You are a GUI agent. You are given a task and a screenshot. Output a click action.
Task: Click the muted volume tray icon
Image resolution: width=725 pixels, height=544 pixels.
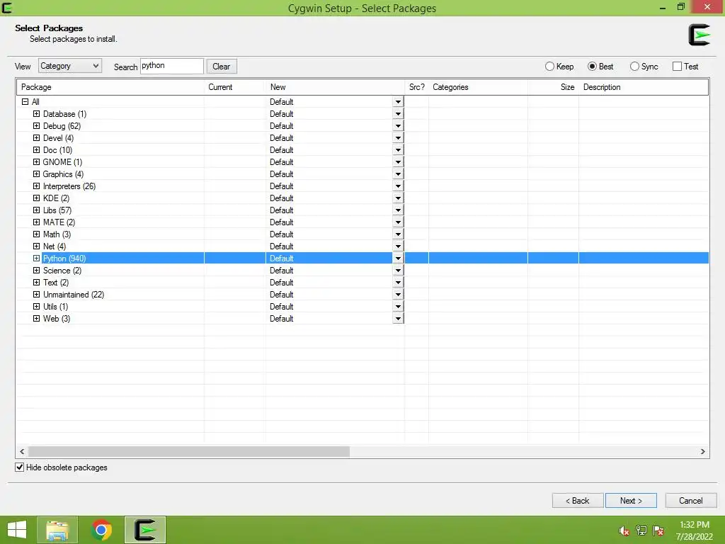(x=624, y=531)
